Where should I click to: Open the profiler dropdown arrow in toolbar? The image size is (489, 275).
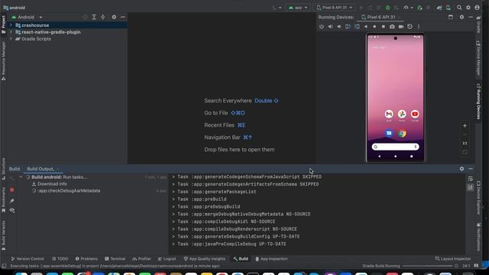tap(412, 8)
